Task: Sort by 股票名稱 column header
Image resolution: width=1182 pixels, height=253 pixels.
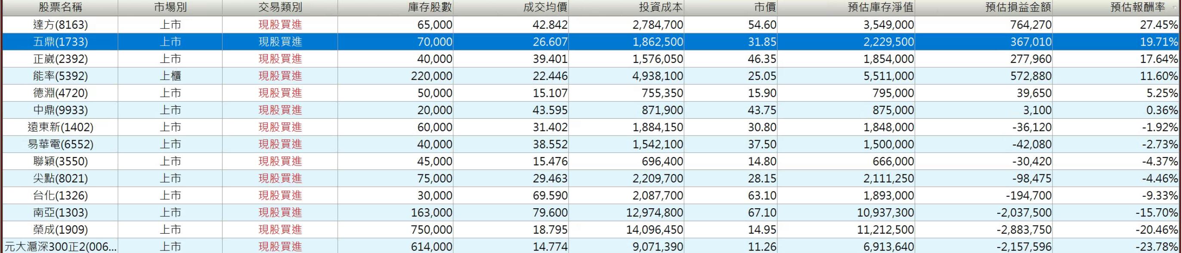Action: 60,7
